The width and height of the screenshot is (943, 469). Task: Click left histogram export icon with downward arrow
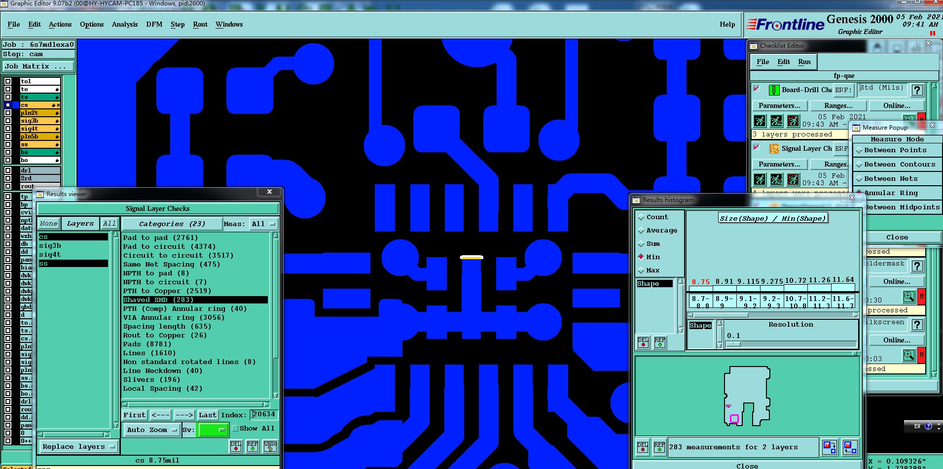pos(830,447)
